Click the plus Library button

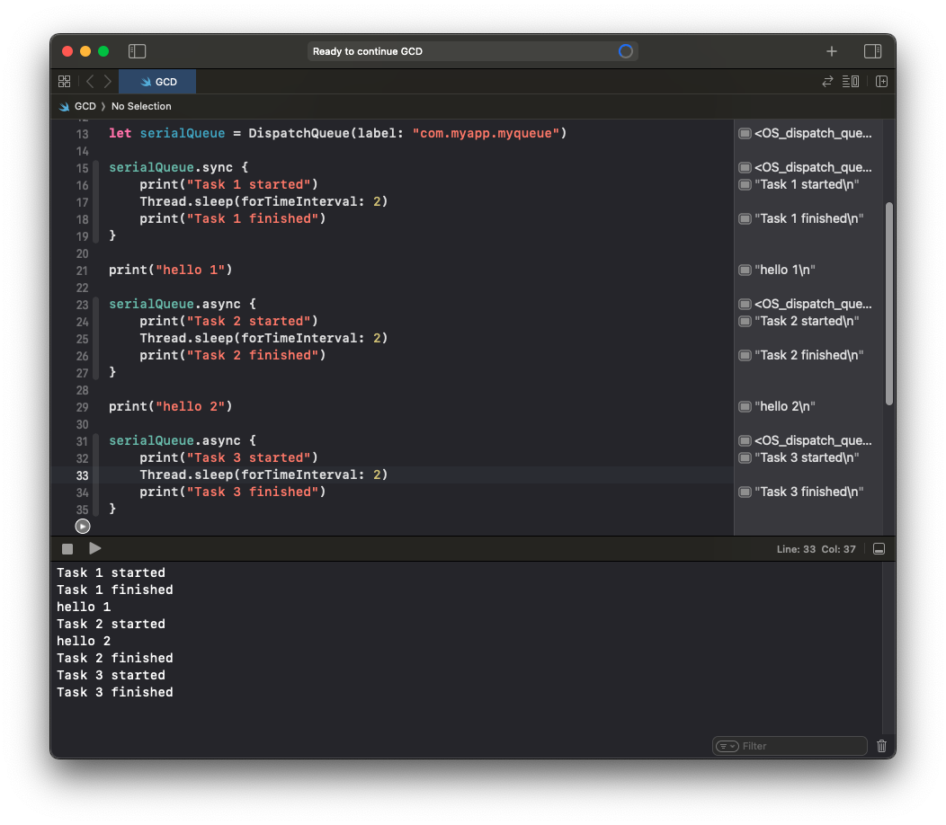(832, 51)
